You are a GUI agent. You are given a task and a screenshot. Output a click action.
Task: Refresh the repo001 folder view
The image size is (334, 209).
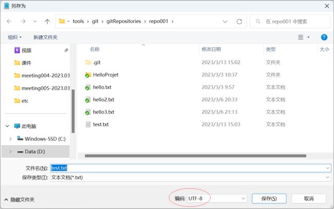(x=239, y=22)
